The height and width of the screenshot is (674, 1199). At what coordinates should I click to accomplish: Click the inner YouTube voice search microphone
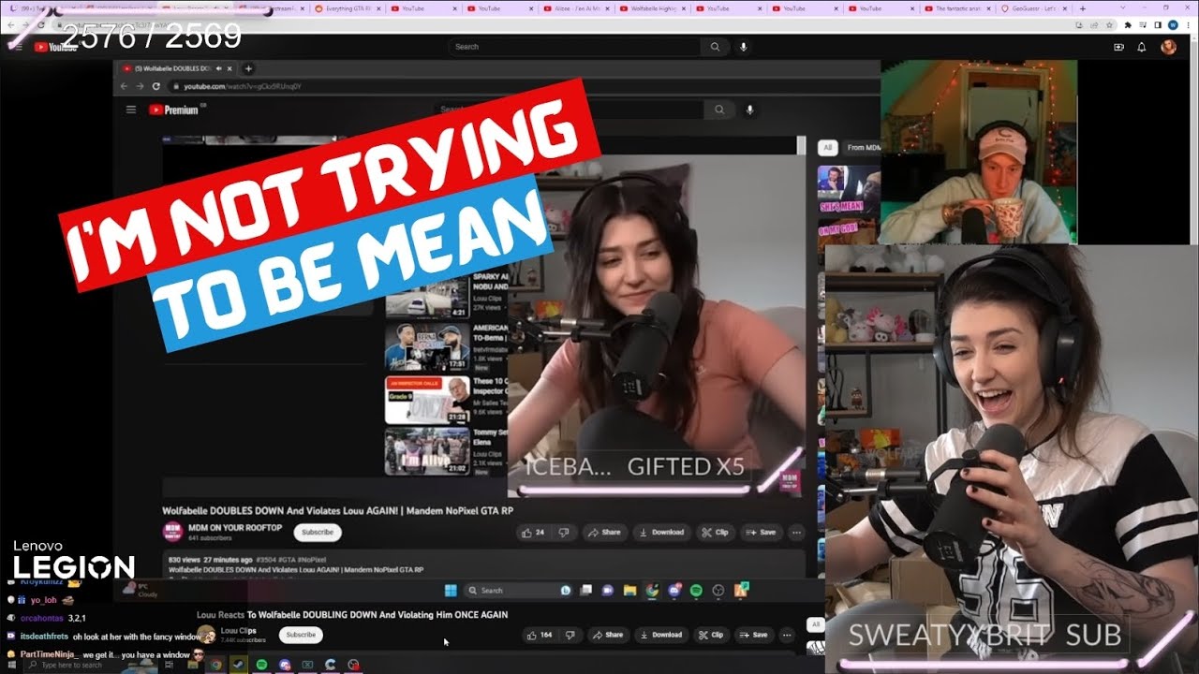pyautogui.click(x=749, y=110)
